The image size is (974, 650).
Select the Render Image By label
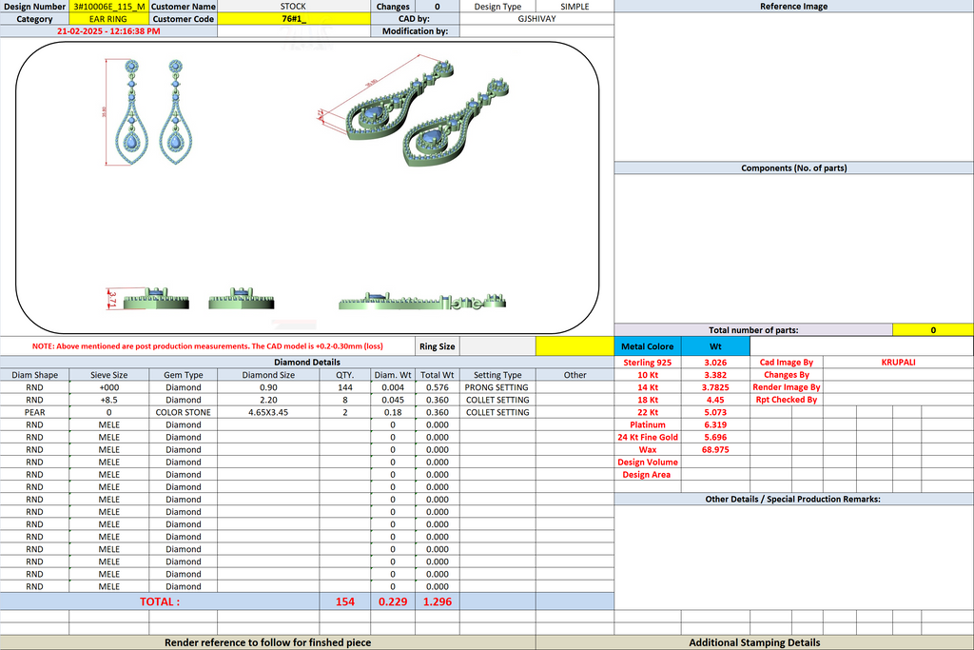point(787,387)
